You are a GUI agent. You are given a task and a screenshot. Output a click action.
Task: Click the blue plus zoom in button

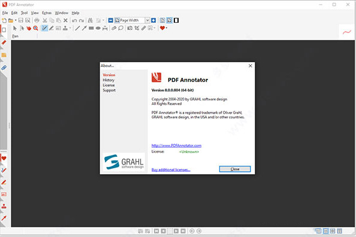coord(153,20)
